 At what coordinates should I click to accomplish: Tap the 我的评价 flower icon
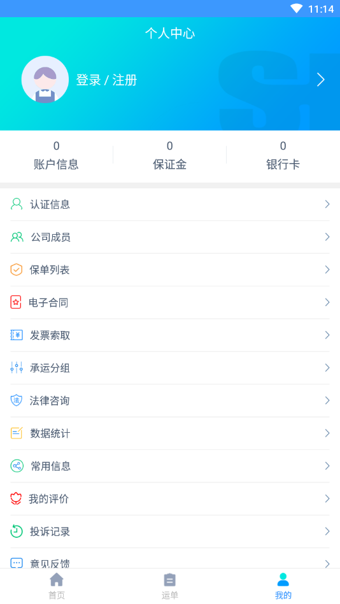[16, 499]
